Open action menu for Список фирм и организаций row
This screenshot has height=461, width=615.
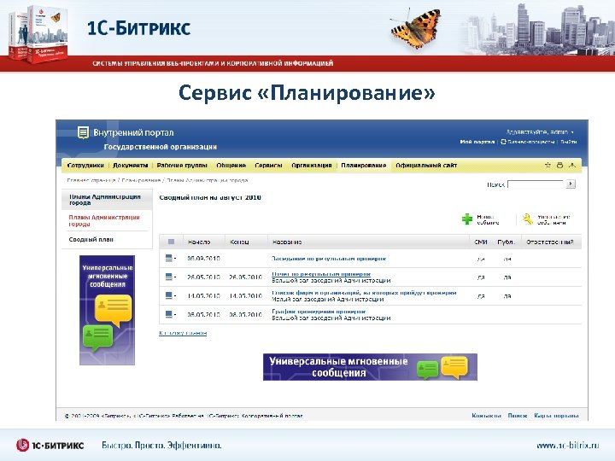point(170,295)
